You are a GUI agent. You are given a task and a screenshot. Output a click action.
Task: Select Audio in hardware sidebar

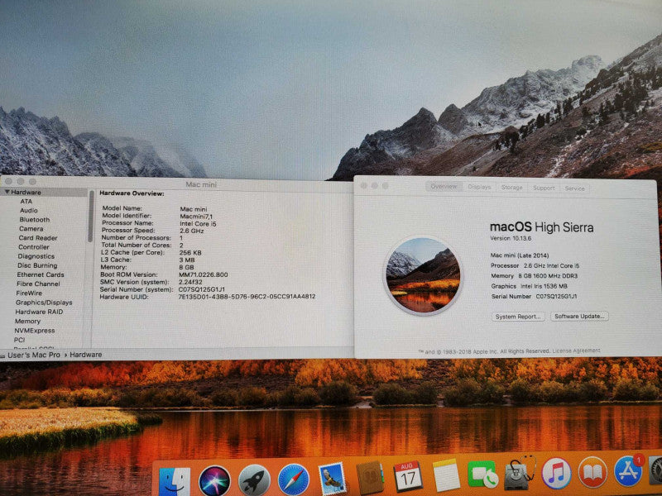coord(29,210)
